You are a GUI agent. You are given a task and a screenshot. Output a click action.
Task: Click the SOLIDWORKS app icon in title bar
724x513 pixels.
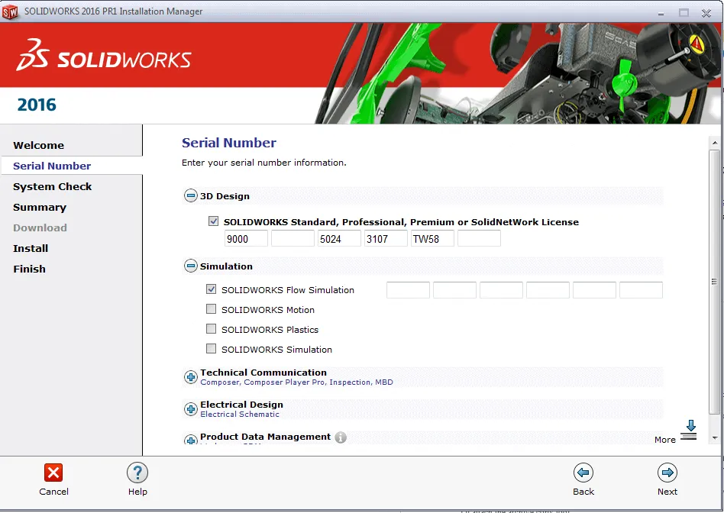pyautogui.click(x=10, y=11)
